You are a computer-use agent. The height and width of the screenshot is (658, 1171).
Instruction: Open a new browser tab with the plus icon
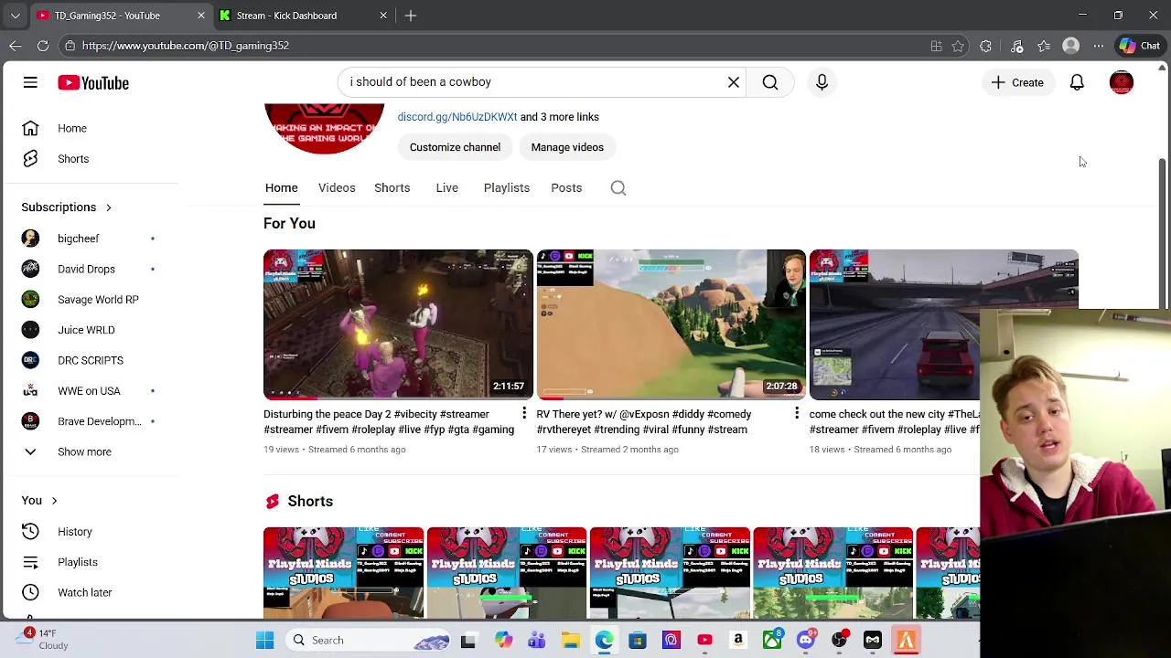click(x=411, y=16)
